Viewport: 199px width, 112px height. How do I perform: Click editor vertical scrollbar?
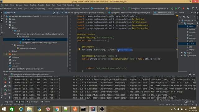178,41
